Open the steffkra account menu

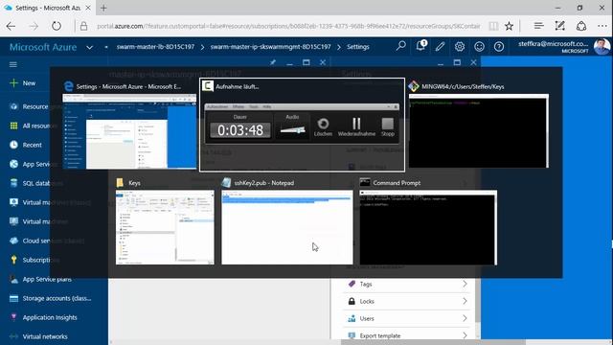(563, 47)
